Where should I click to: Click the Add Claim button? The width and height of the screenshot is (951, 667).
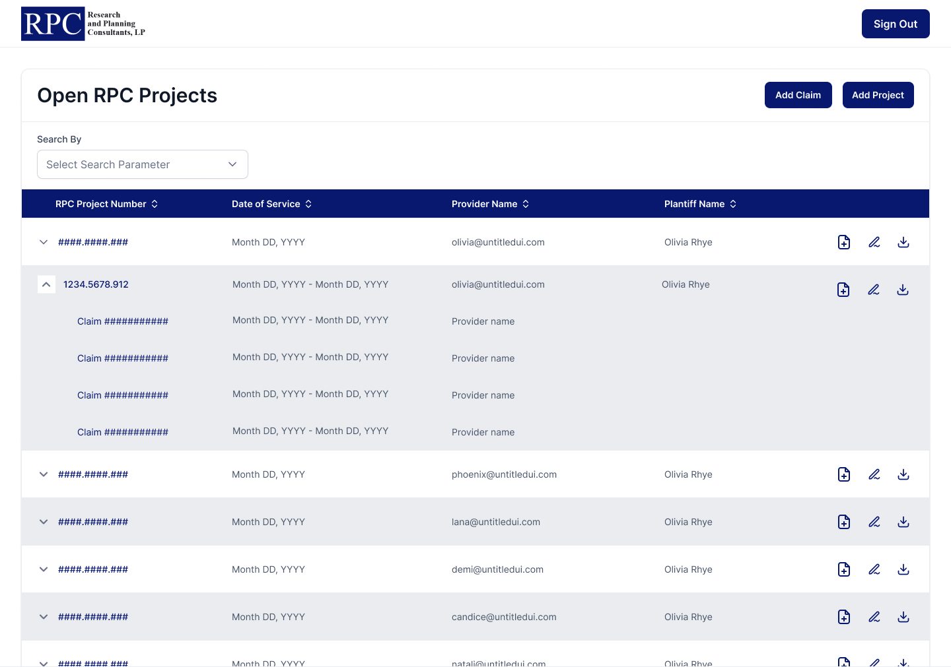point(798,95)
